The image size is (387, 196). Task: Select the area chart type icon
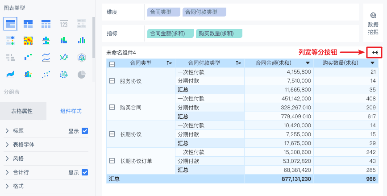click(x=10, y=74)
